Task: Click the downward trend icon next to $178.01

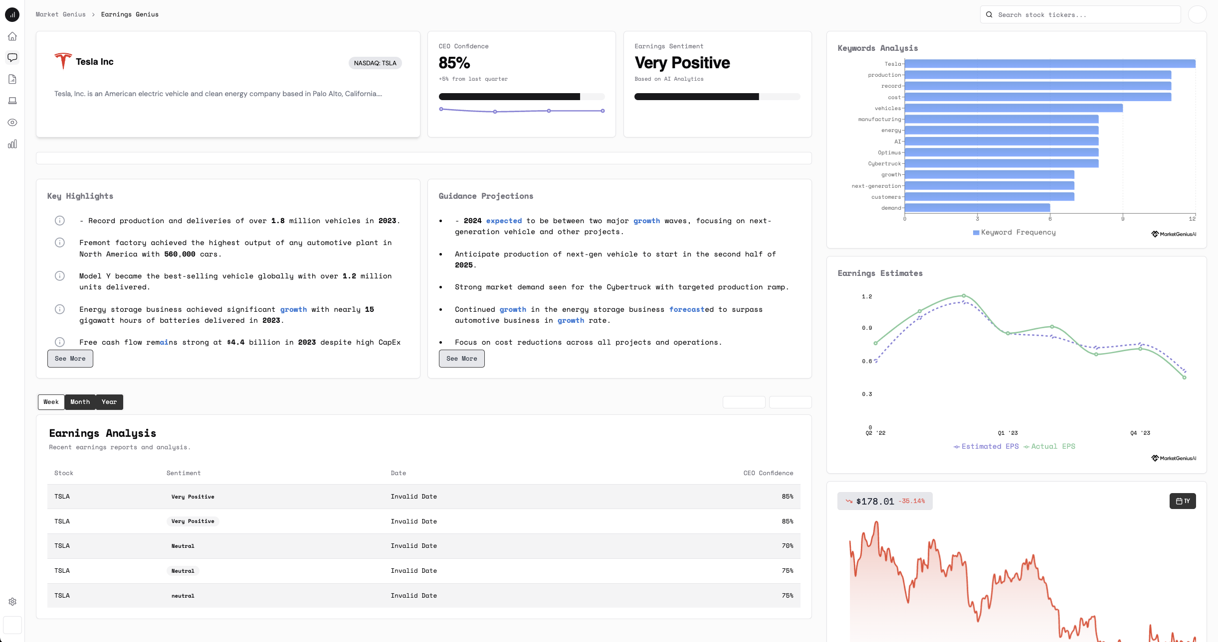Action: point(849,501)
